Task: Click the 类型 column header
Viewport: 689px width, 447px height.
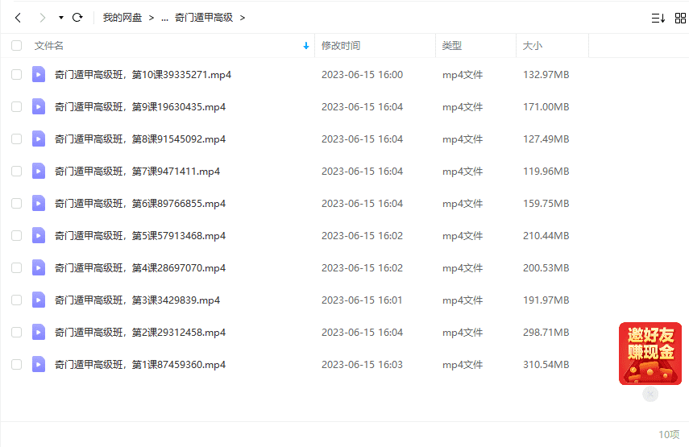Action: (x=452, y=46)
